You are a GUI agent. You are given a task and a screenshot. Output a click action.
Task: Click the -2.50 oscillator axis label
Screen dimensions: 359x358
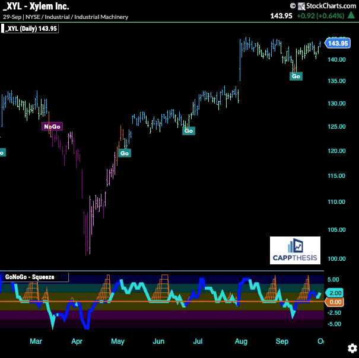[335, 312]
